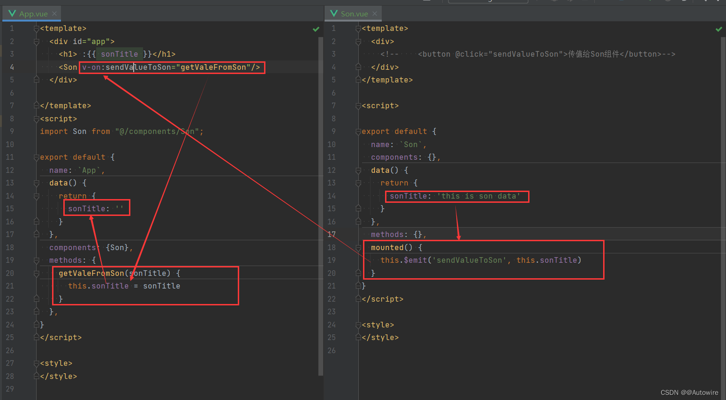Collapse the script block at line 8 in App.vue
Screen dimensions: 726x400
[x=36, y=119]
